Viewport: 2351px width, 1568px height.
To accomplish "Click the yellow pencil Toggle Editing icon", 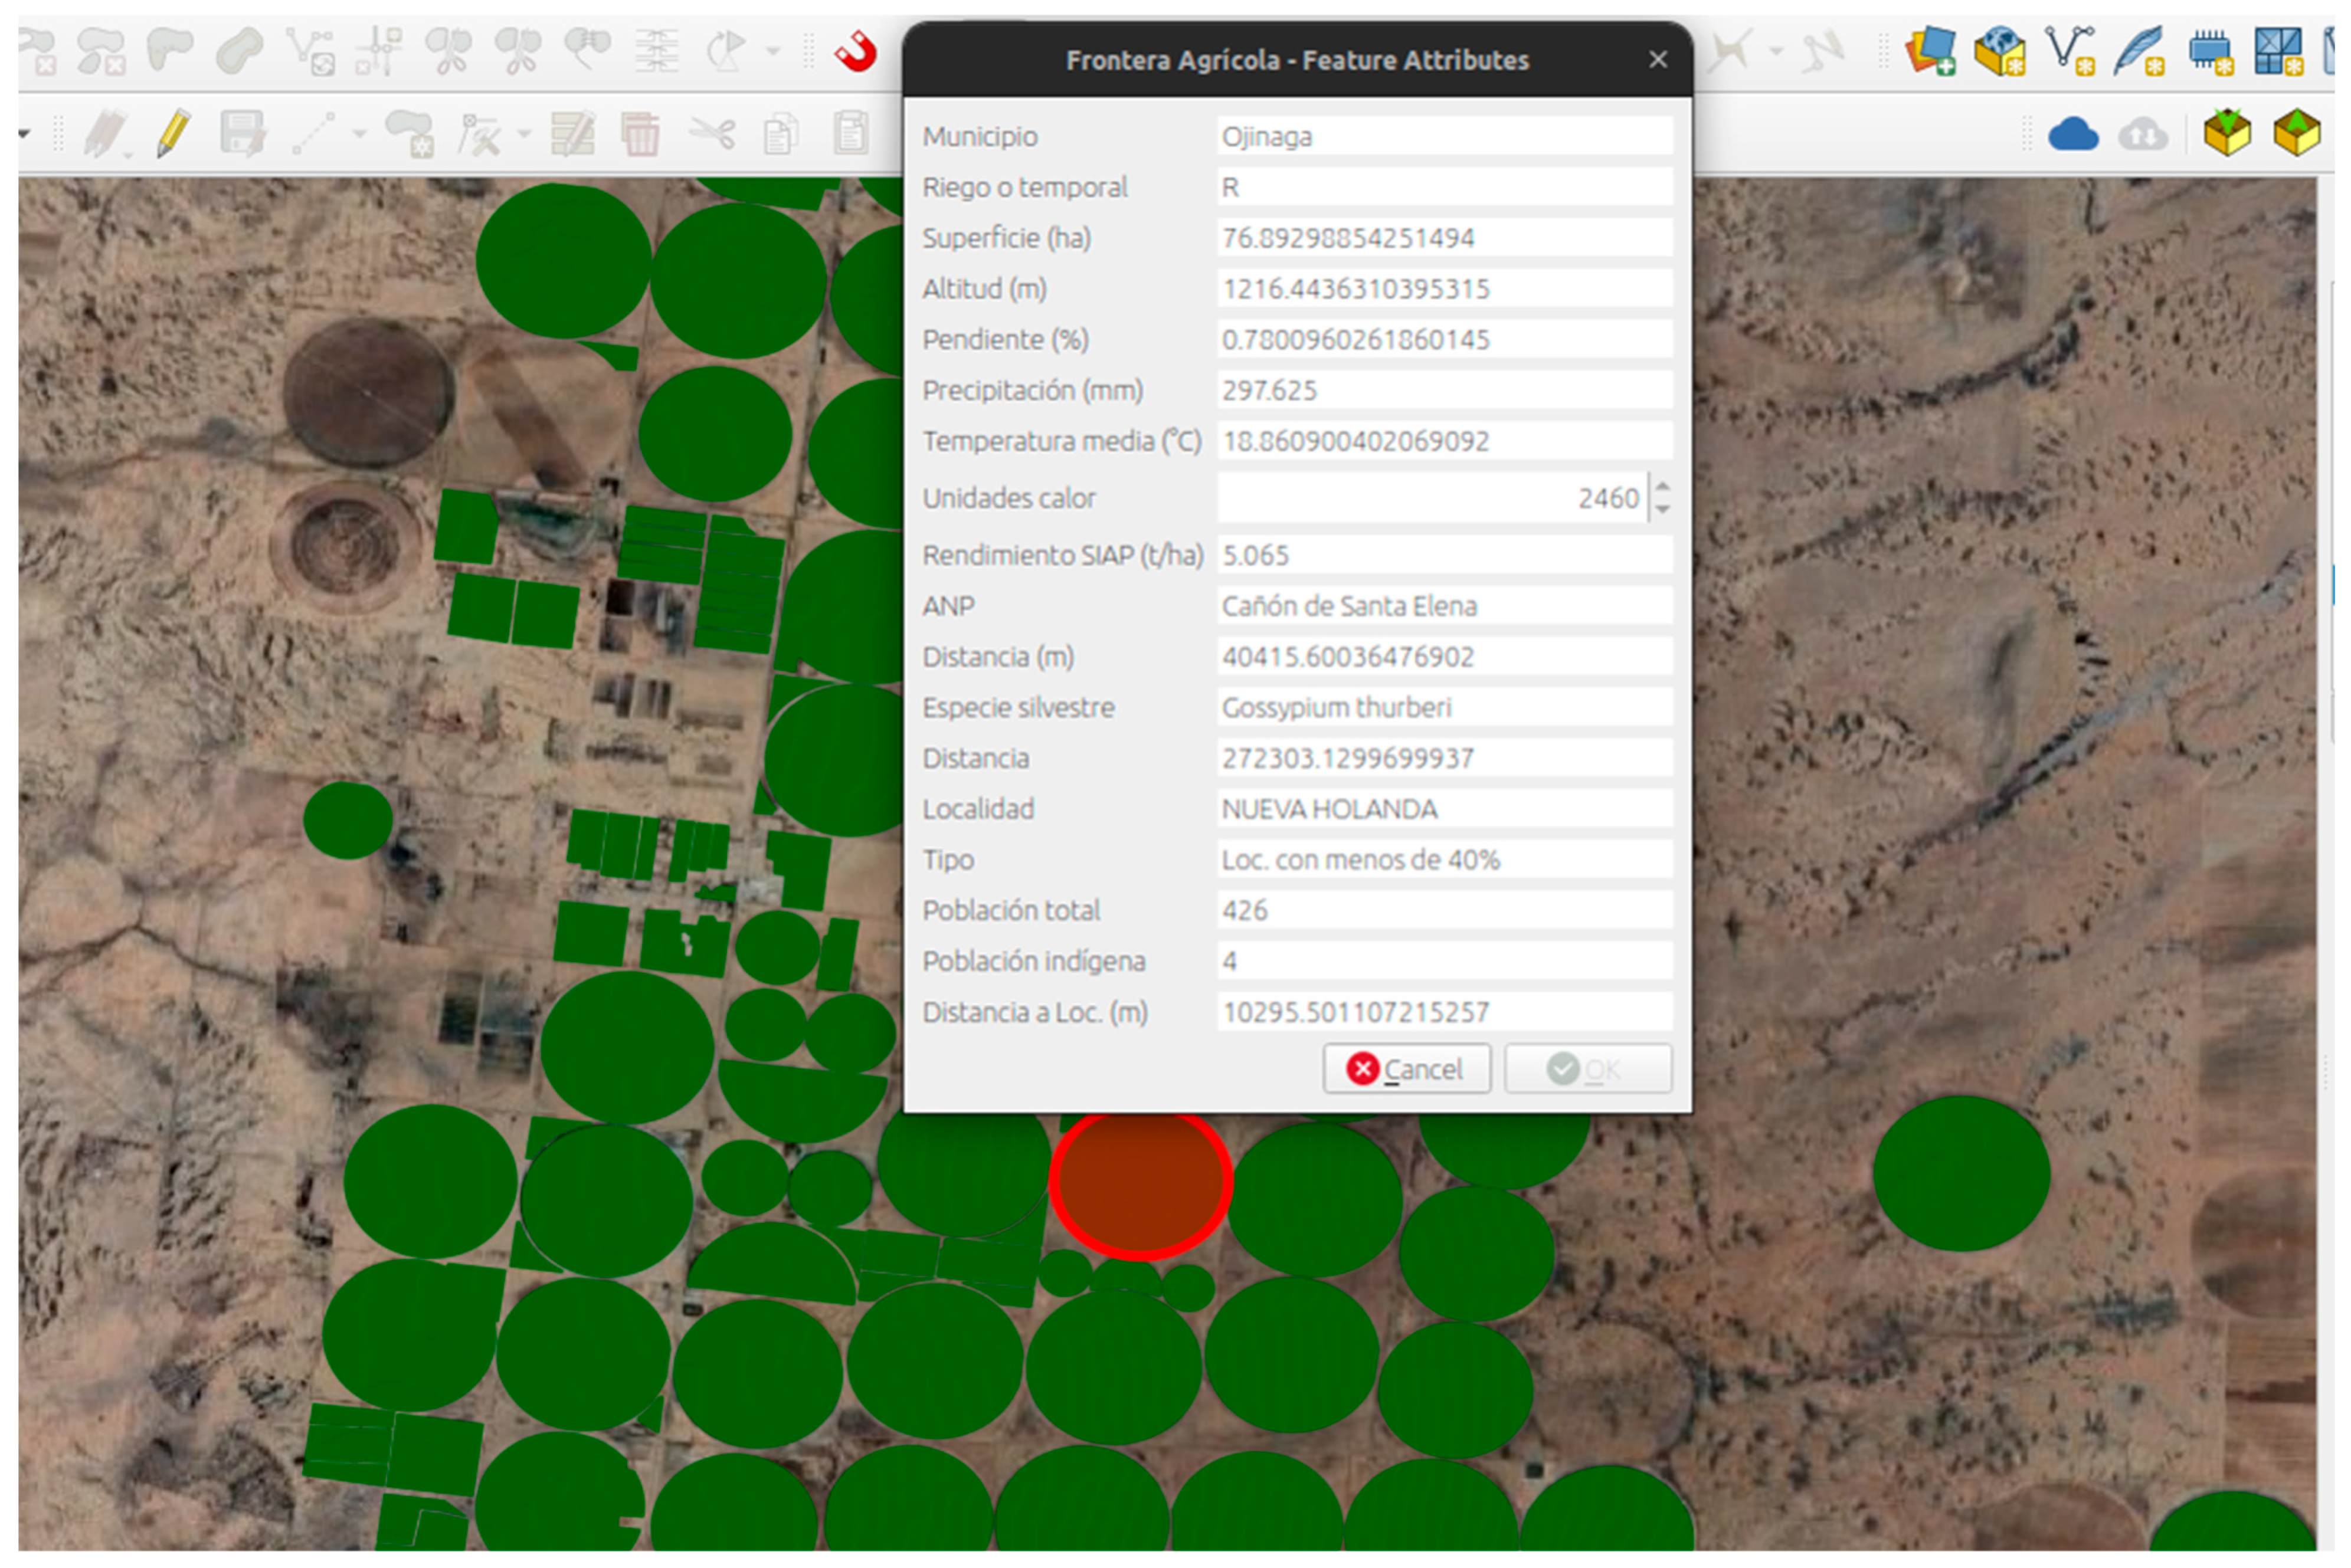I will pos(173,133).
